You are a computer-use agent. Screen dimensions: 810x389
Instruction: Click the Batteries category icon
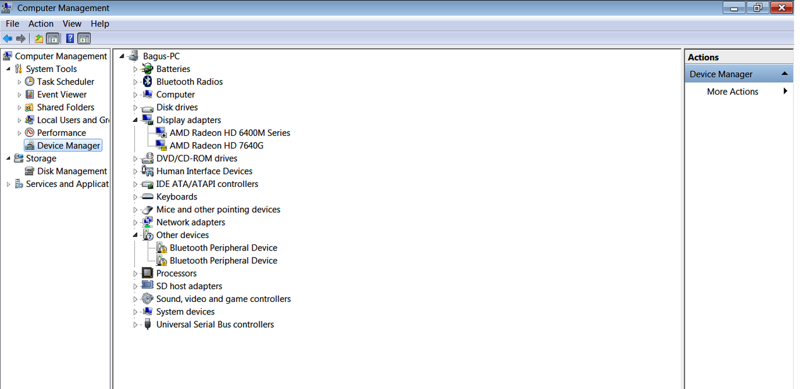pyautogui.click(x=147, y=69)
